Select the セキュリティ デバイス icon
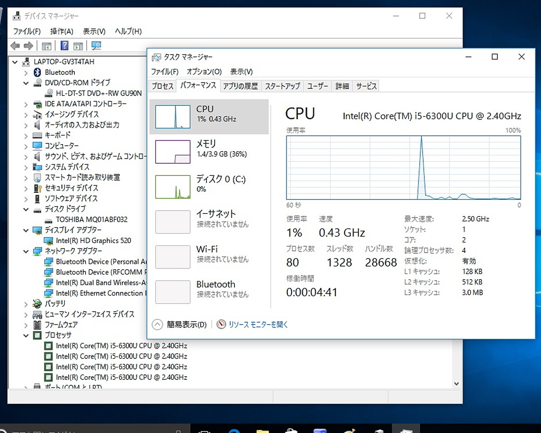The image size is (541, 433). (x=37, y=188)
